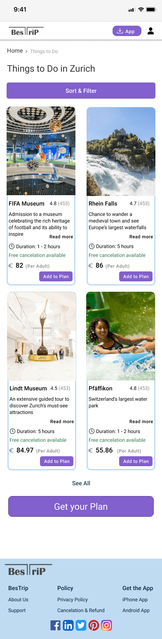Open the user profile icon
This screenshot has height=639, width=162.
150,31
